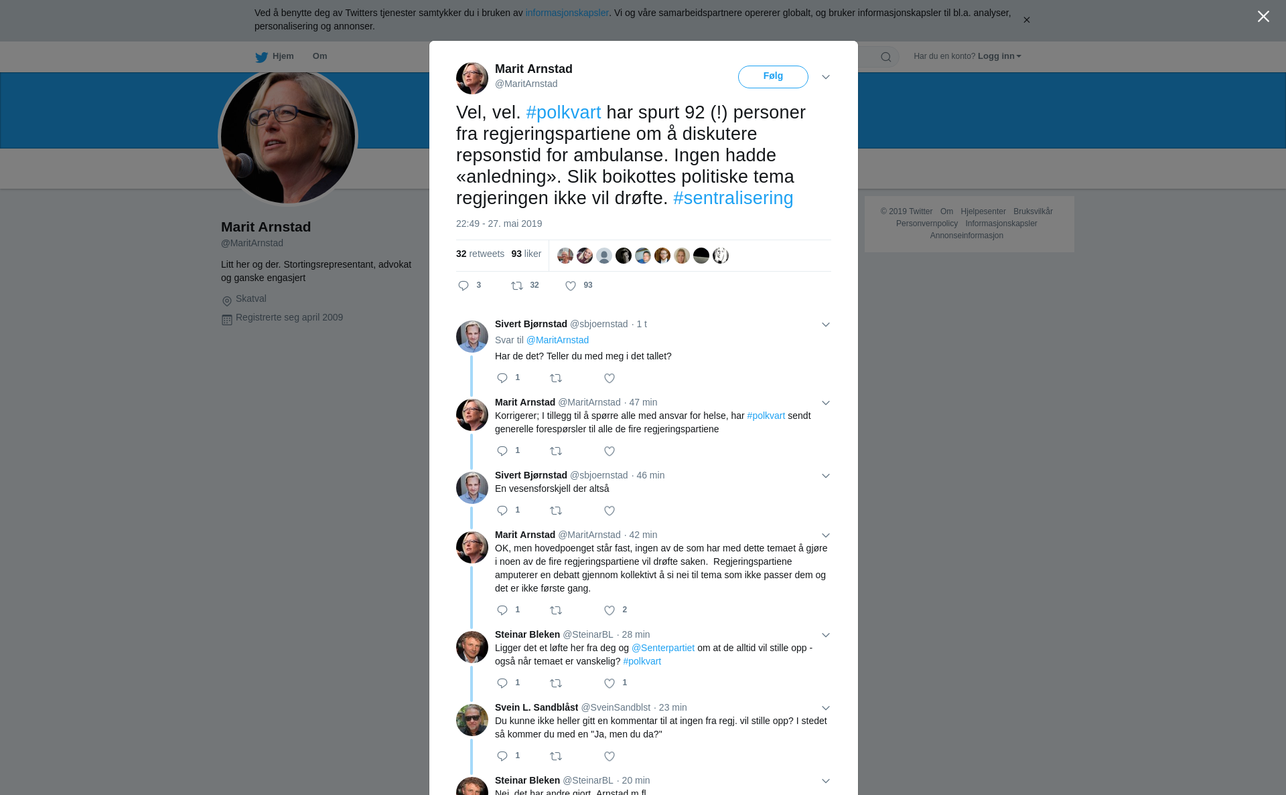Click the Twitter bird Hjem icon
The image size is (1286, 795).
click(261, 57)
